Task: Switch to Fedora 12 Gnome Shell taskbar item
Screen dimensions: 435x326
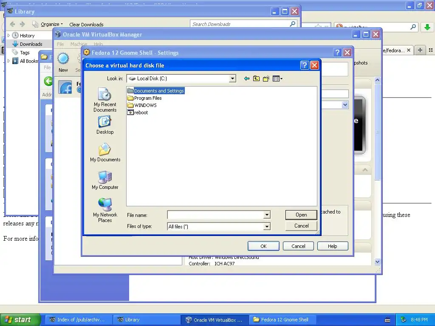Action: (282, 320)
